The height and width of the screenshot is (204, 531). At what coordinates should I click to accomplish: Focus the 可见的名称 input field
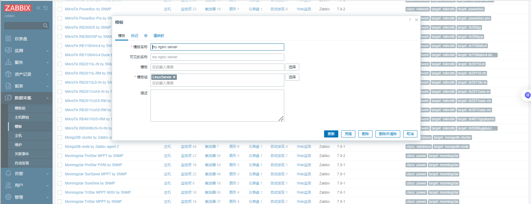click(x=217, y=57)
